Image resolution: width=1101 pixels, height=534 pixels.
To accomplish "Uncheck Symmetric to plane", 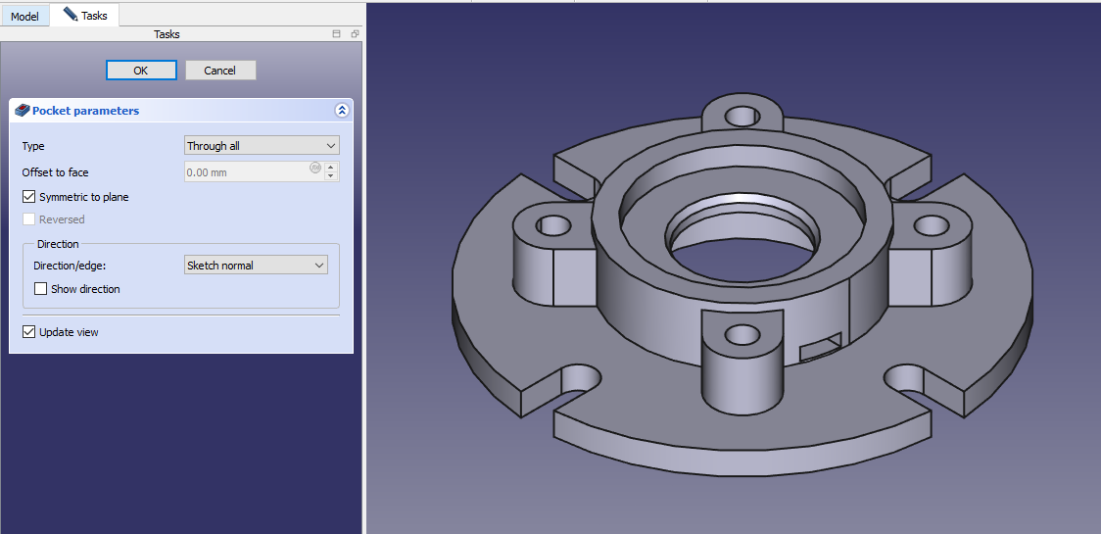I will 29,197.
